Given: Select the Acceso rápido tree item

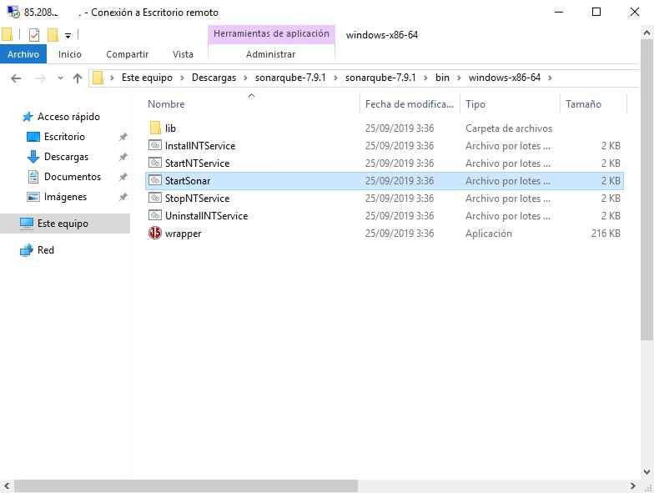Looking at the screenshot, I should pyautogui.click(x=68, y=117).
